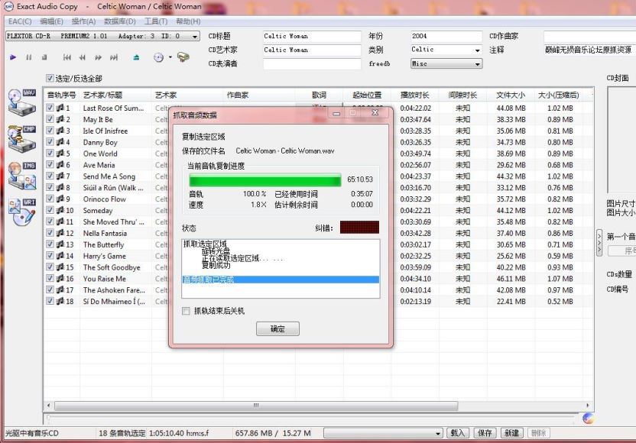Uncheck track 13 The Butterfly checkbox
This screenshot has width=636, height=443.
pyautogui.click(x=50, y=244)
